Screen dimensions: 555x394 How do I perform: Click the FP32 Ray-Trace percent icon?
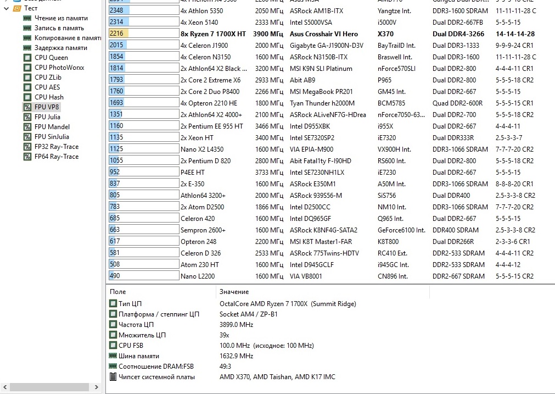pyautogui.click(x=27, y=147)
